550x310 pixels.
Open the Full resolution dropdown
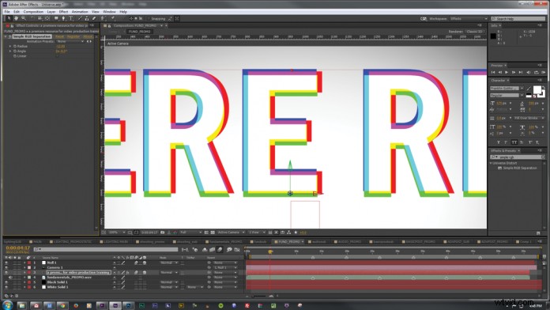point(191,232)
